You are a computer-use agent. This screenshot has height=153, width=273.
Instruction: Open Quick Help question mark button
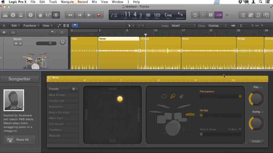pyautogui.click(x=30, y=15)
